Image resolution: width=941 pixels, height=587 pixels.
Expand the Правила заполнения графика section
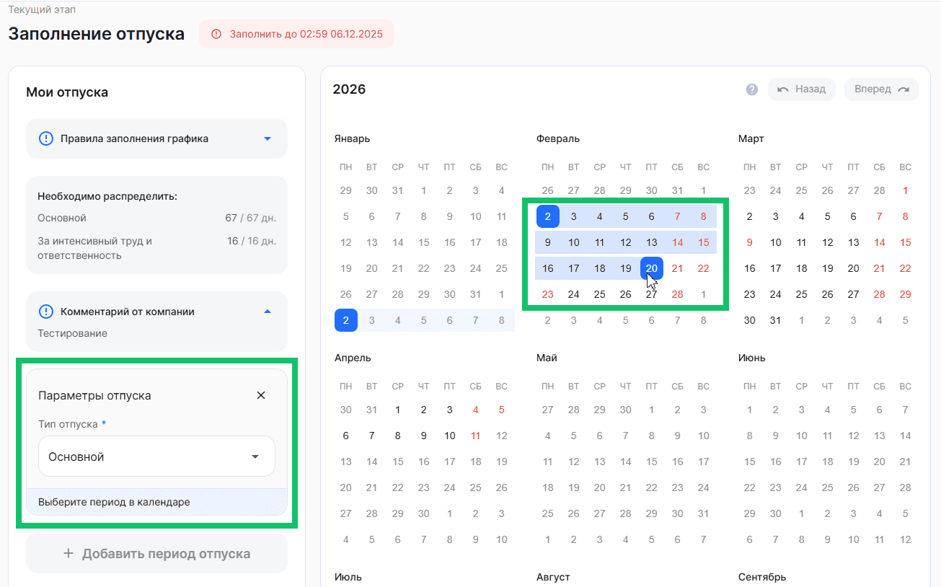[267, 138]
